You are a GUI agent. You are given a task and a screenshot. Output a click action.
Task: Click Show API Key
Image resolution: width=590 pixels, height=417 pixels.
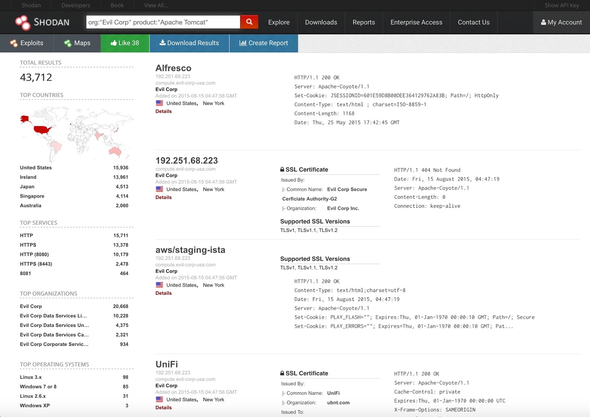click(x=562, y=5)
